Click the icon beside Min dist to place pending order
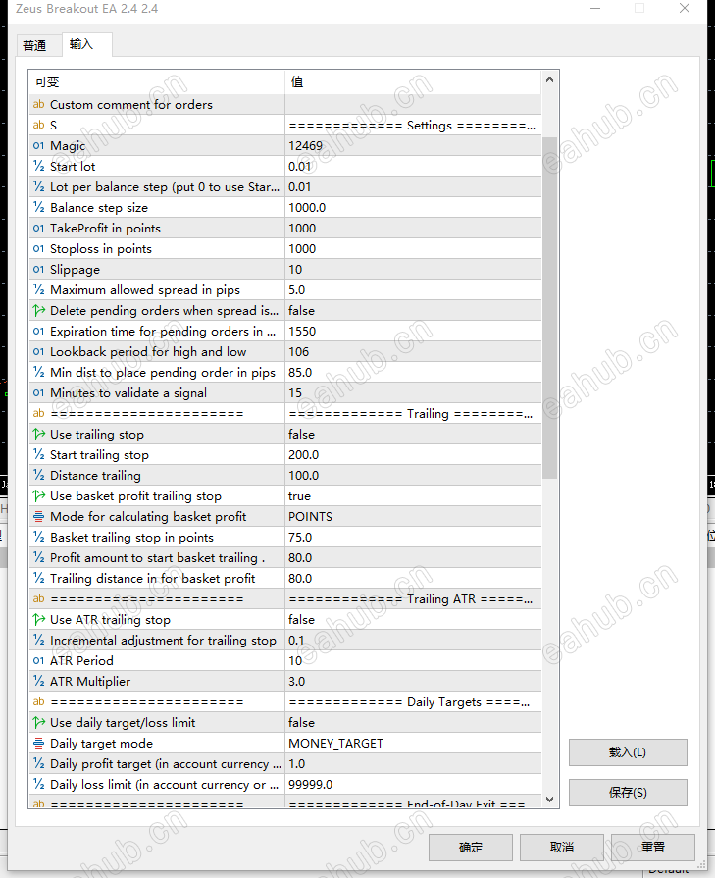Image resolution: width=715 pixels, height=878 pixels. (x=38, y=373)
